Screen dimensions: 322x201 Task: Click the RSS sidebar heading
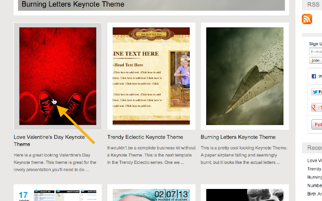pos(313,5)
